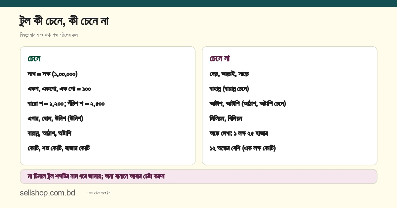Click the line 'বায়ান্ন, আঠাশ, অষ্টাশি'
Viewport: 397px width, 208px height.
tap(49, 133)
